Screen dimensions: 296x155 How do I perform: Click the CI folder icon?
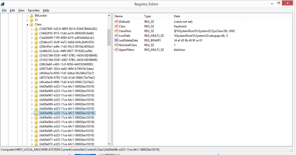[x=32, y=20]
